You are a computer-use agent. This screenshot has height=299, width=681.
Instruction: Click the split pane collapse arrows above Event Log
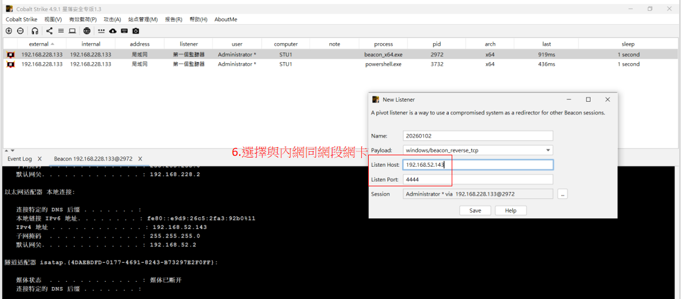tap(9, 150)
